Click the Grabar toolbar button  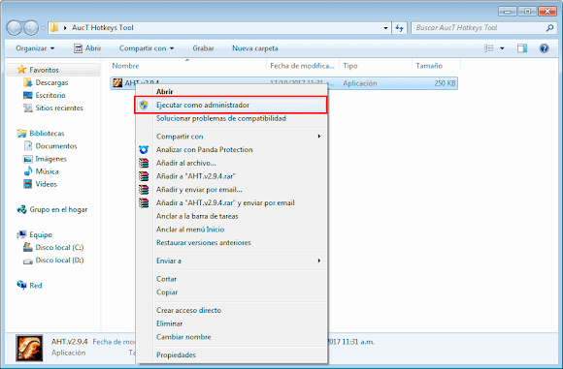click(203, 48)
